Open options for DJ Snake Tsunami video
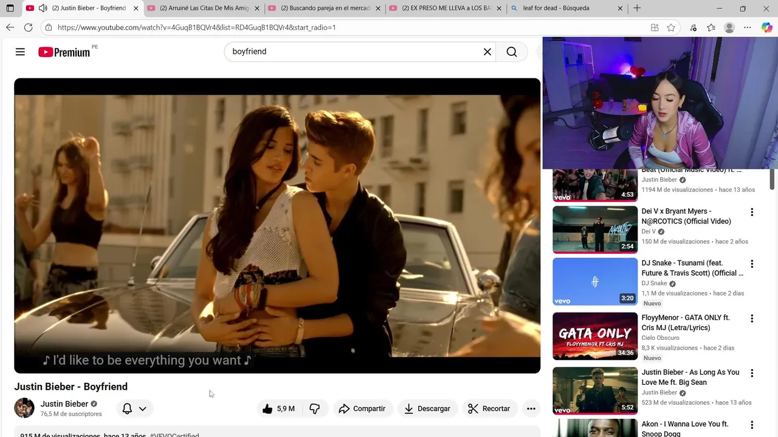Screen dimensions: 778x437 point(752,264)
